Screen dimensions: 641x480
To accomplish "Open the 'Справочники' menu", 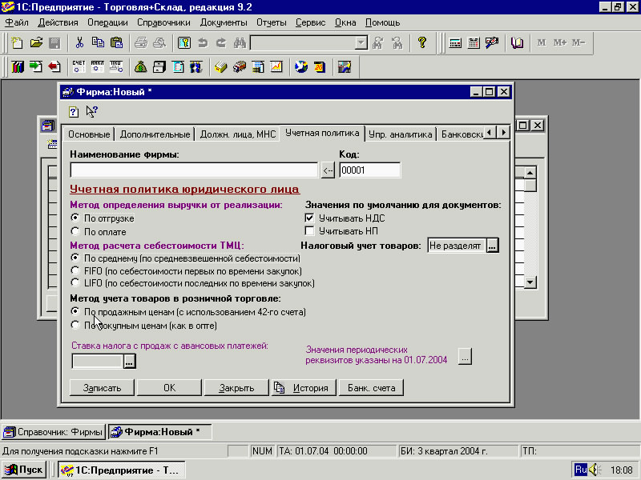I will [x=163, y=22].
